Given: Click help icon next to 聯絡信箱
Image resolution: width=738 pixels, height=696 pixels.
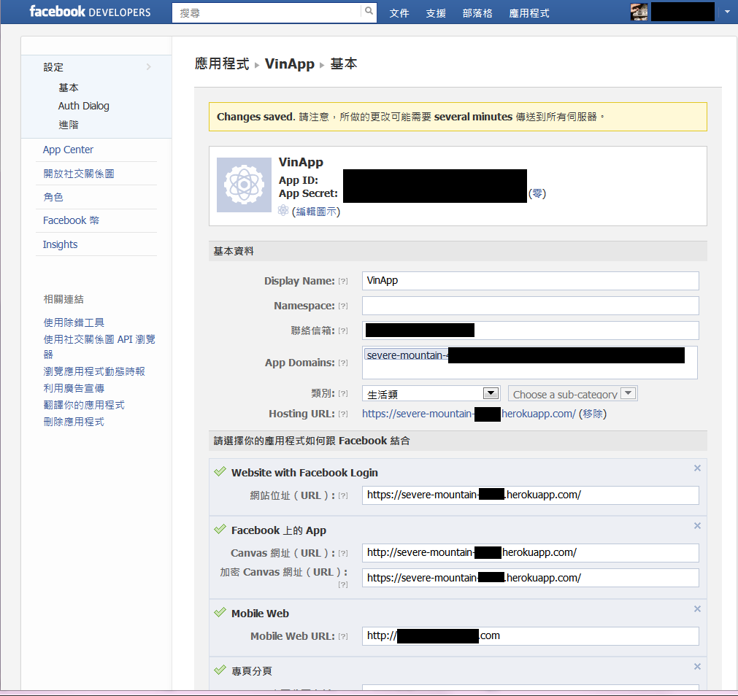Looking at the screenshot, I should click(343, 331).
